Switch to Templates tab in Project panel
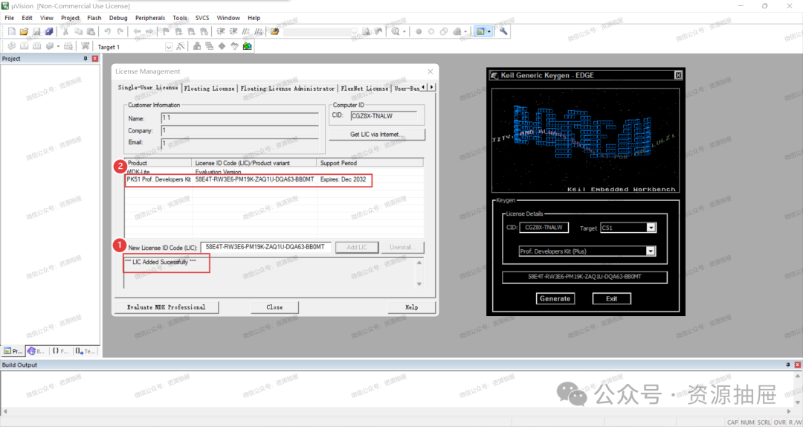Viewport: 803px width, 427px height. [85, 351]
